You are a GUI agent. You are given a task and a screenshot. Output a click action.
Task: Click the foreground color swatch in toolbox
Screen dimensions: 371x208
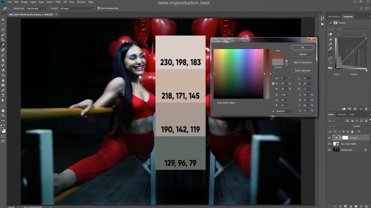pos(2,129)
